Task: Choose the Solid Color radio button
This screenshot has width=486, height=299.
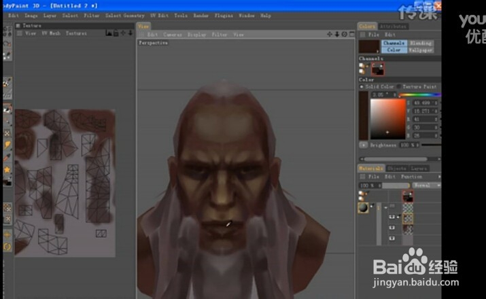Action: (362, 87)
